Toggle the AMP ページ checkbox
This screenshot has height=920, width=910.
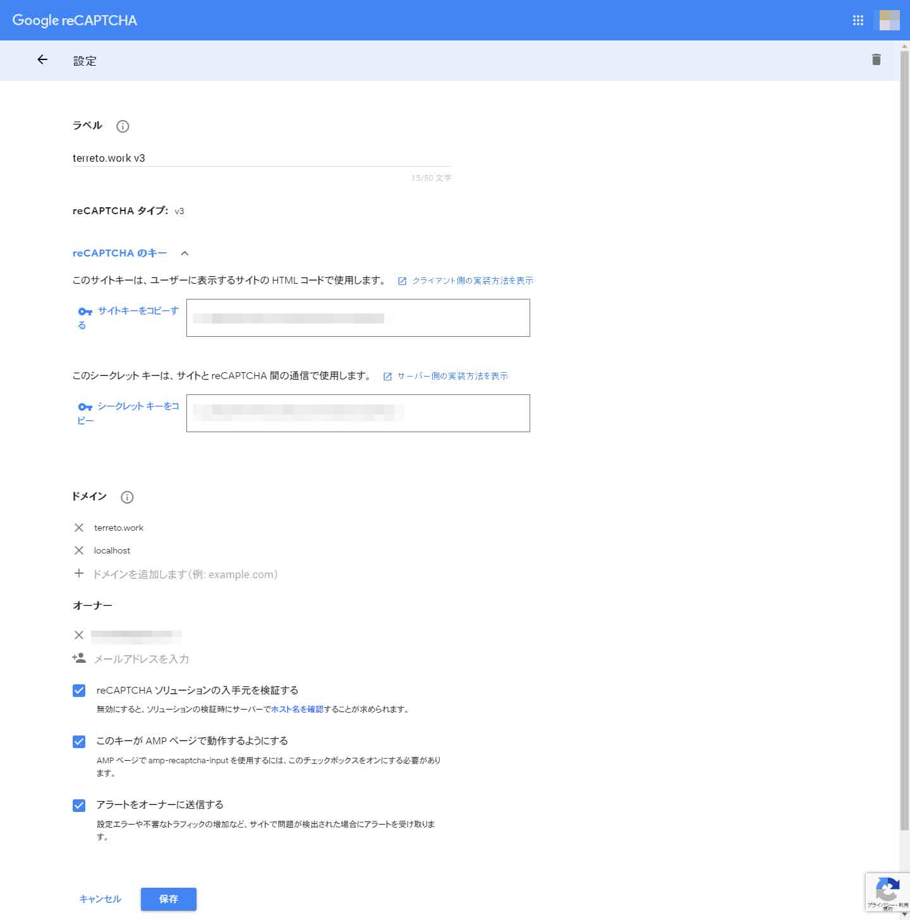79,741
